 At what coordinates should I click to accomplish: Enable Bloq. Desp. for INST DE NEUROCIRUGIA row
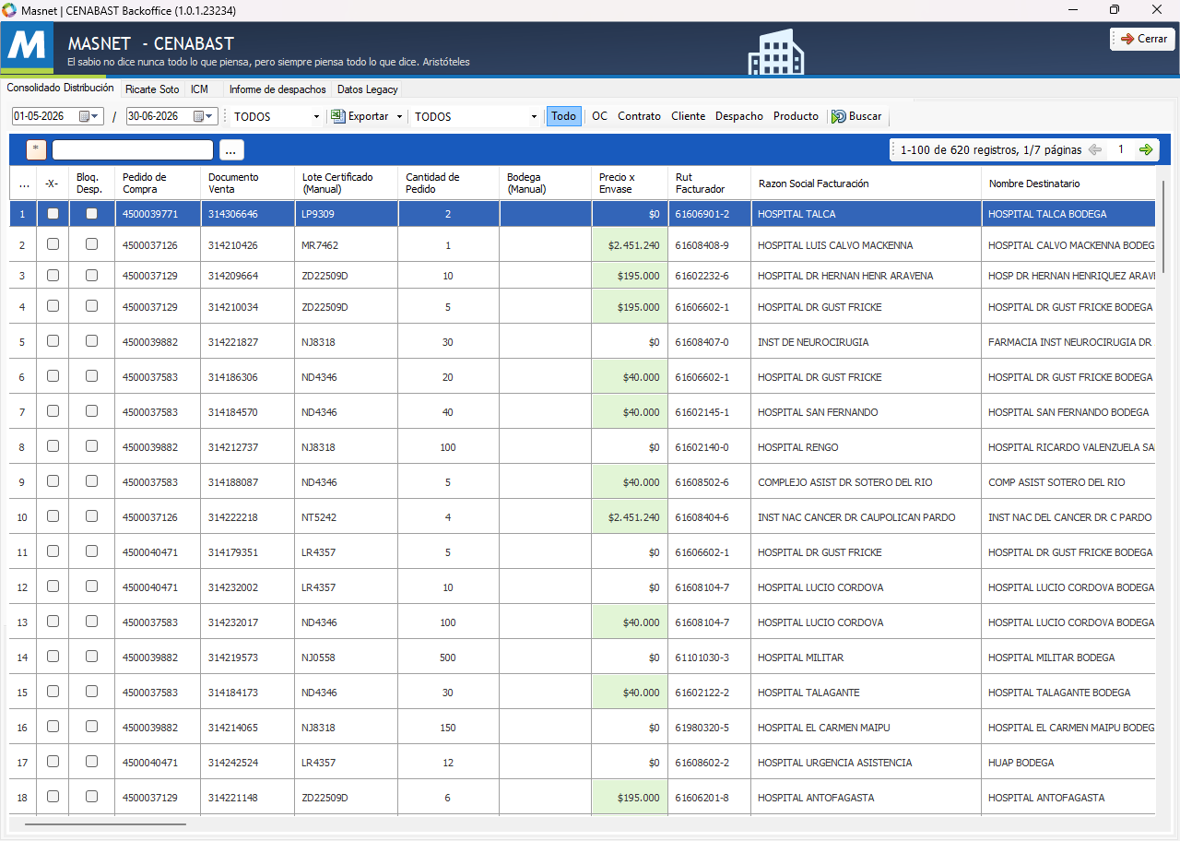coord(91,341)
